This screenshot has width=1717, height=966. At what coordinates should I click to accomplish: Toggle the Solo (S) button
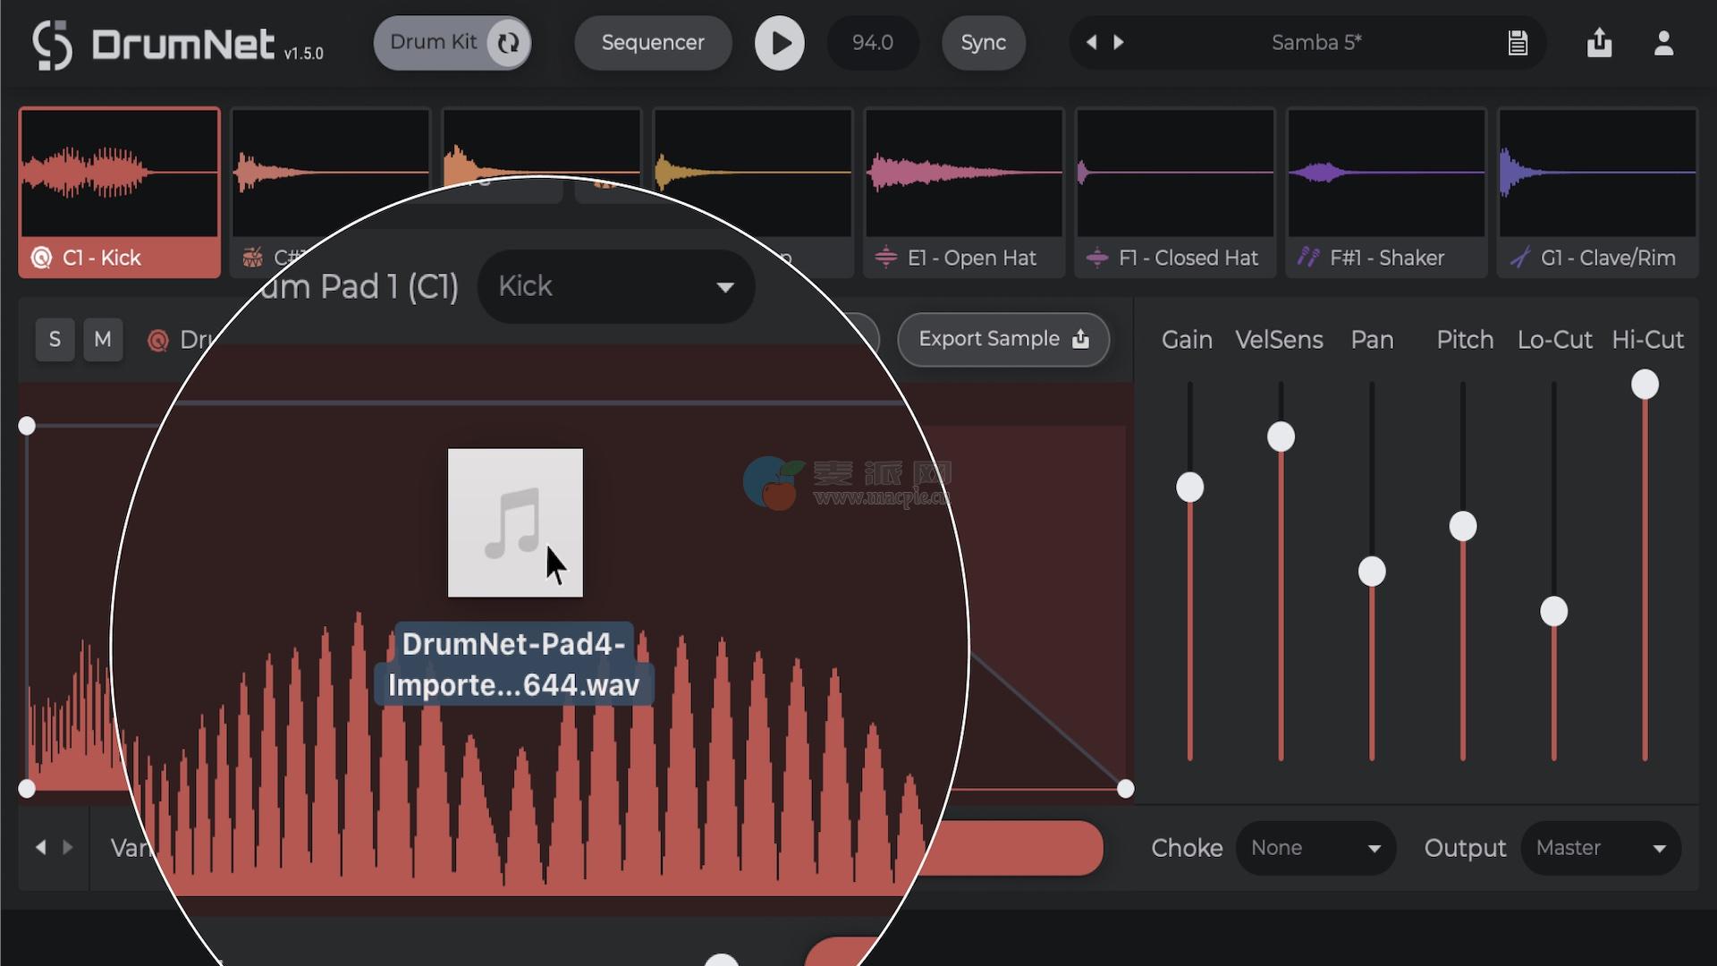[55, 340]
